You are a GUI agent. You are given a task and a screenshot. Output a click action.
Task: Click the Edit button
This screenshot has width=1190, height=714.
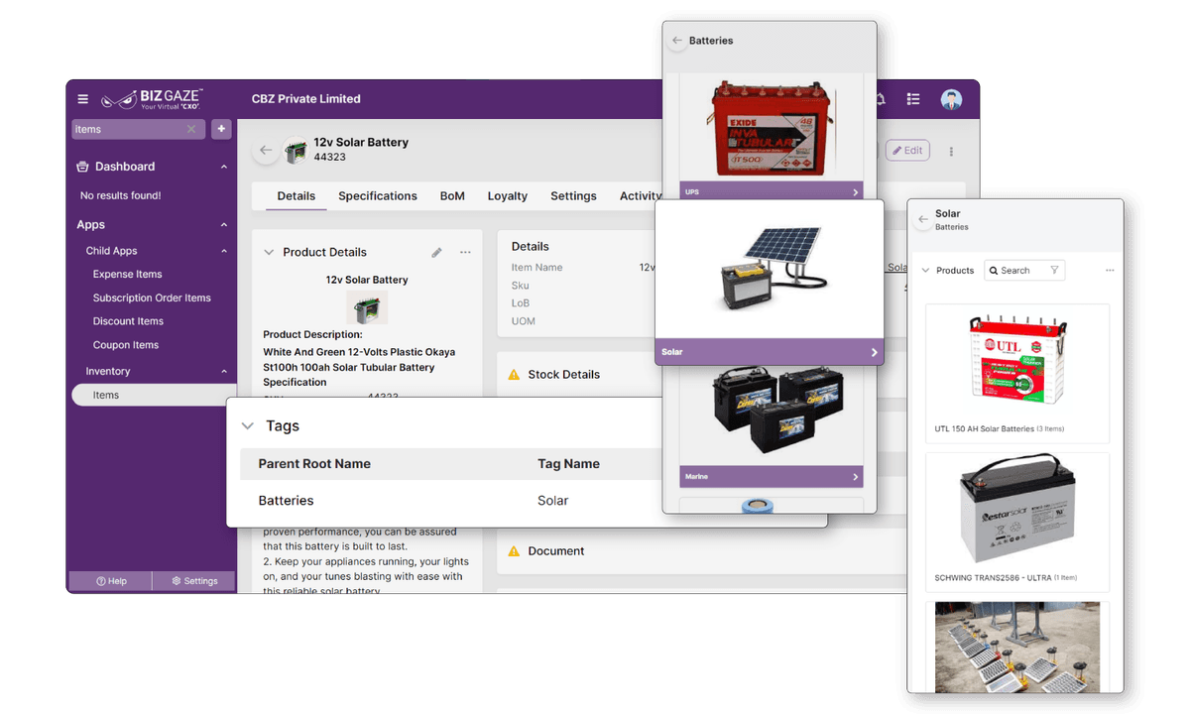906,149
